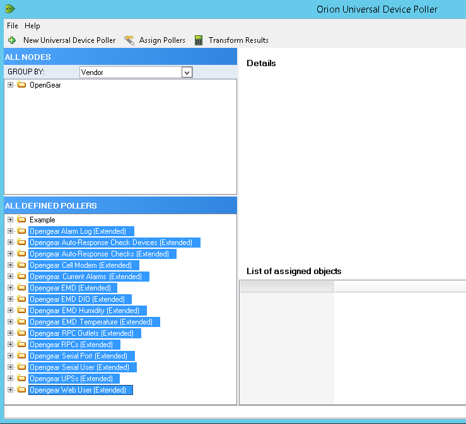Expand Opengear Cell Modem (Extended) group

coord(10,265)
